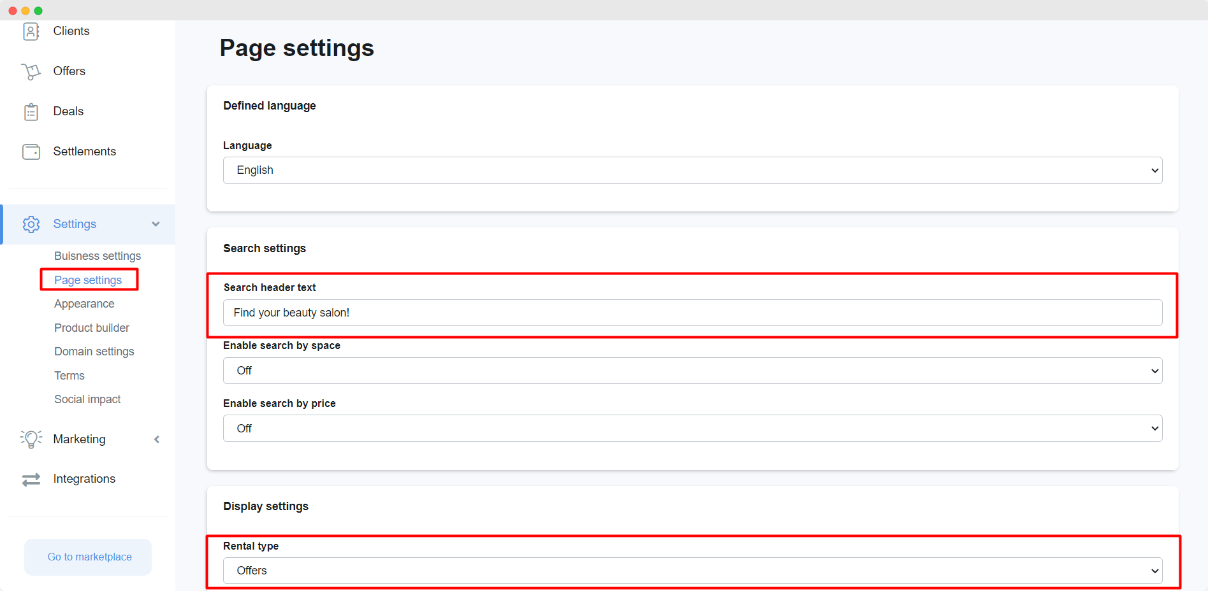This screenshot has height=591, width=1208.
Task: Open the Rental type dropdown
Action: 692,571
